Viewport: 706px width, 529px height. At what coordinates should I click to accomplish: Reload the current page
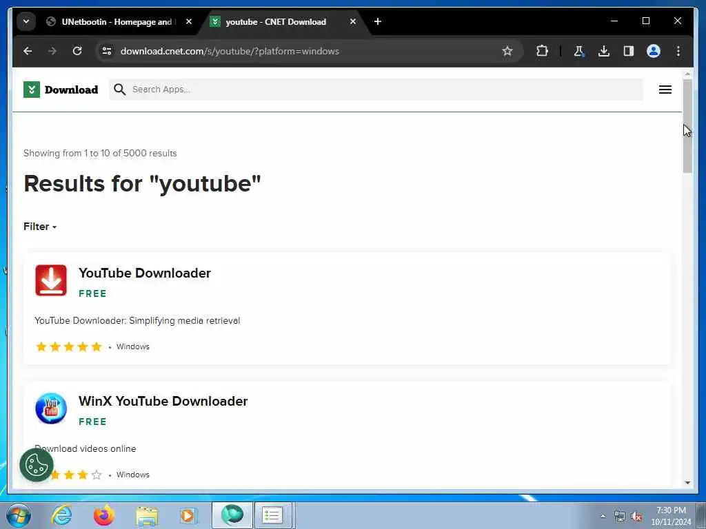pyautogui.click(x=77, y=51)
